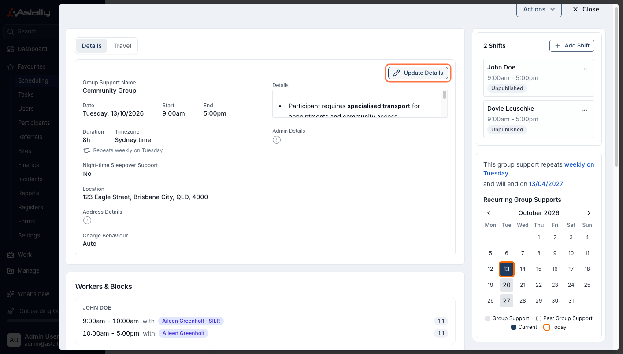Click the What's new sparkle icon

coord(11,294)
